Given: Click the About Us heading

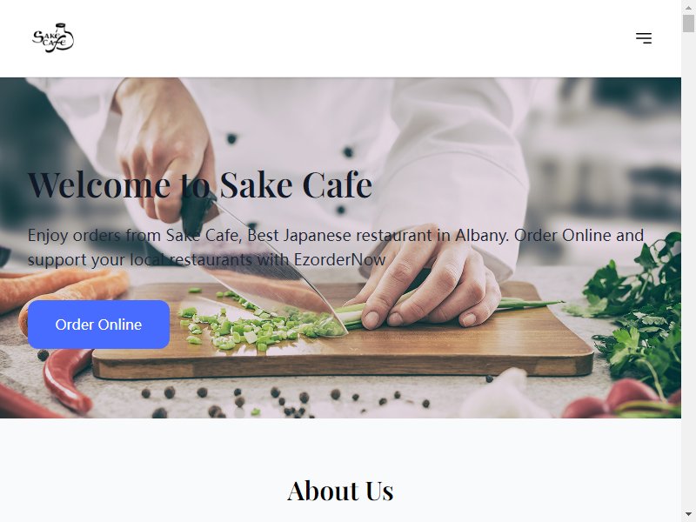Looking at the screenshot, I should (340, 491).
